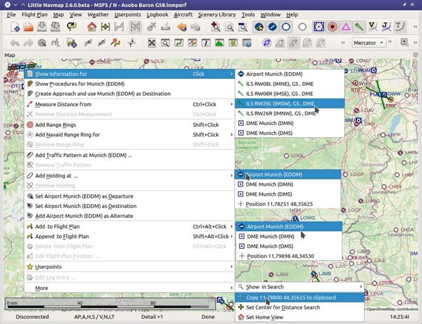Click the Save Flight Plan As icon

coord(55,27)
